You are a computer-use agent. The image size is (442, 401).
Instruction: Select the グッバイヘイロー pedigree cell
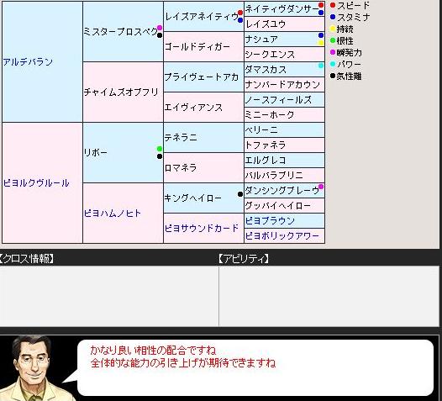[x=284, y=206]
